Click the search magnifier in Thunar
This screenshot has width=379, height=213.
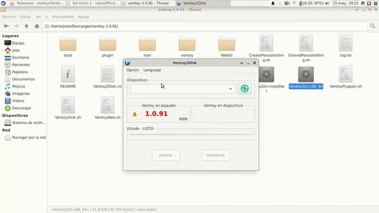pos(372,26)
